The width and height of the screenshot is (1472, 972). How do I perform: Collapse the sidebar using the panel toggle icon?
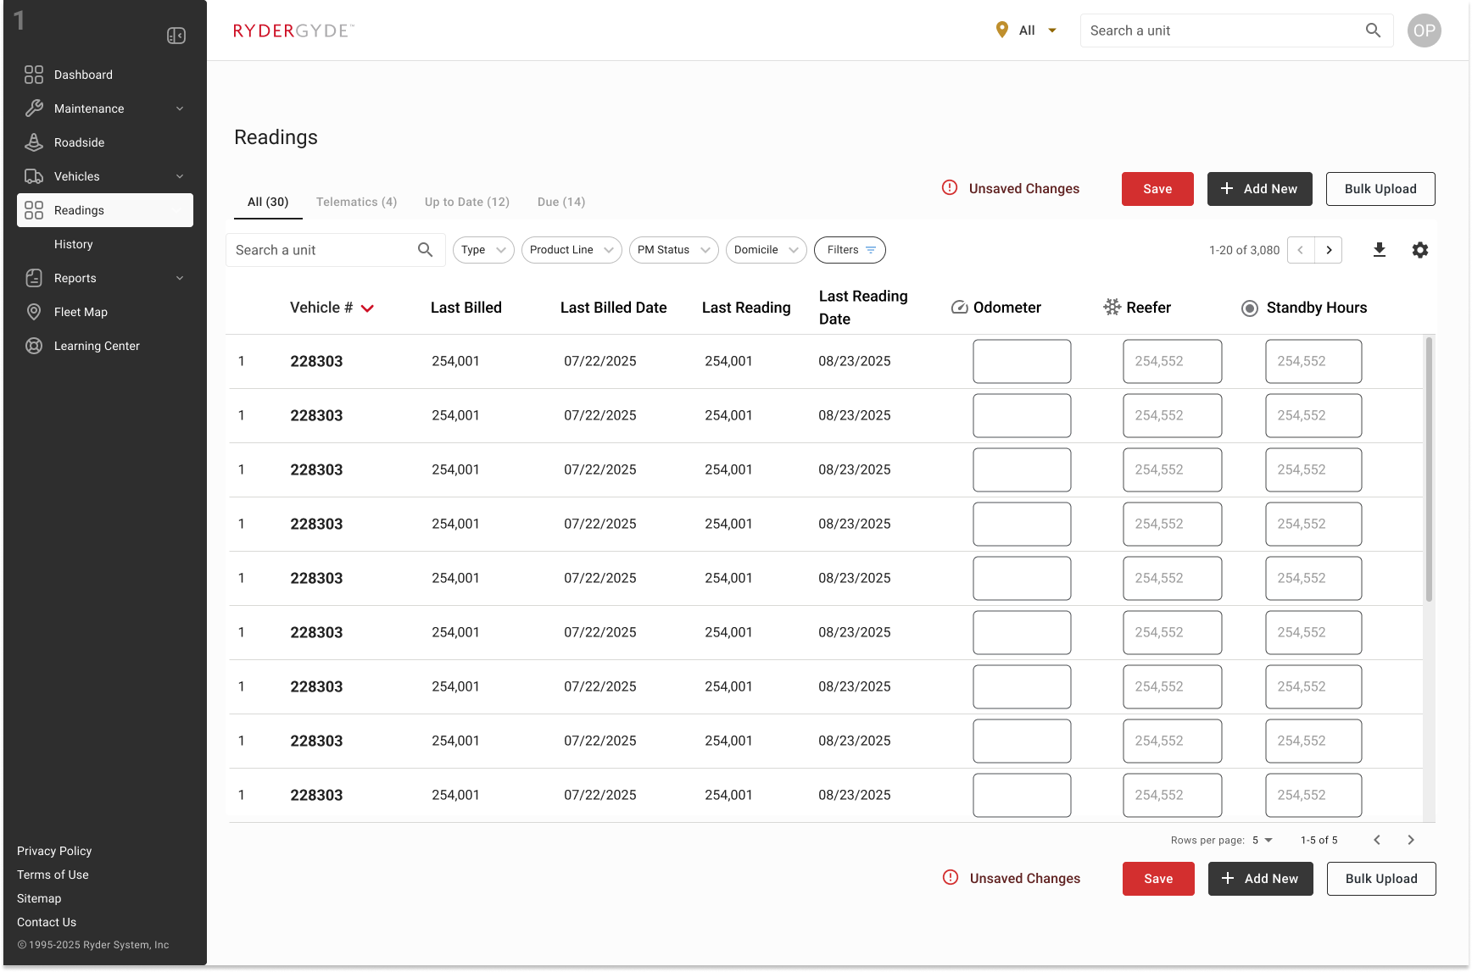tap(176, 36)
